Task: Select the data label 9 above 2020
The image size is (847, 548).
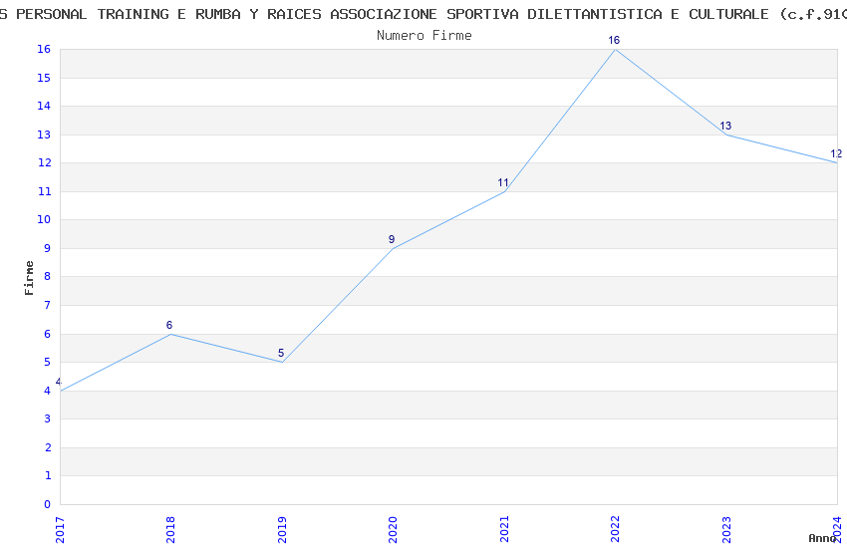Action: click(x=392, y=239)
